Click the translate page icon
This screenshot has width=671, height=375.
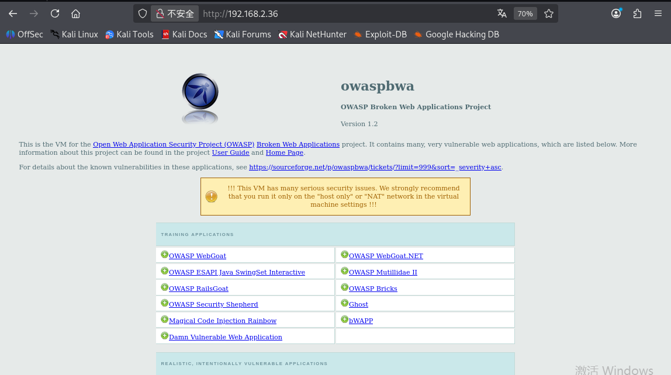coord(502,13)
